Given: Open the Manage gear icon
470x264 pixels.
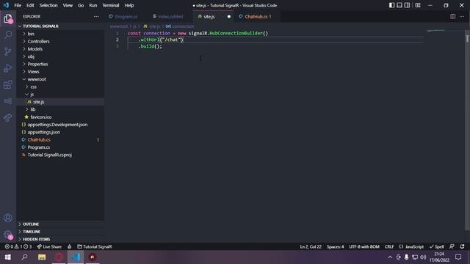Looking at the screenshot, I should pyautogui.click(x=8, y=235).
